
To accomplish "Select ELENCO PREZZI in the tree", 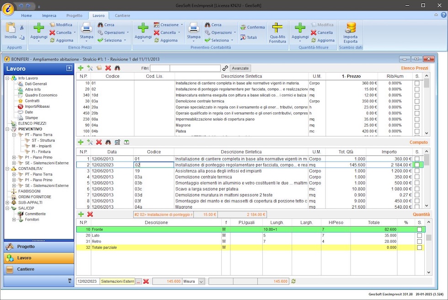I will coord(32,123).
